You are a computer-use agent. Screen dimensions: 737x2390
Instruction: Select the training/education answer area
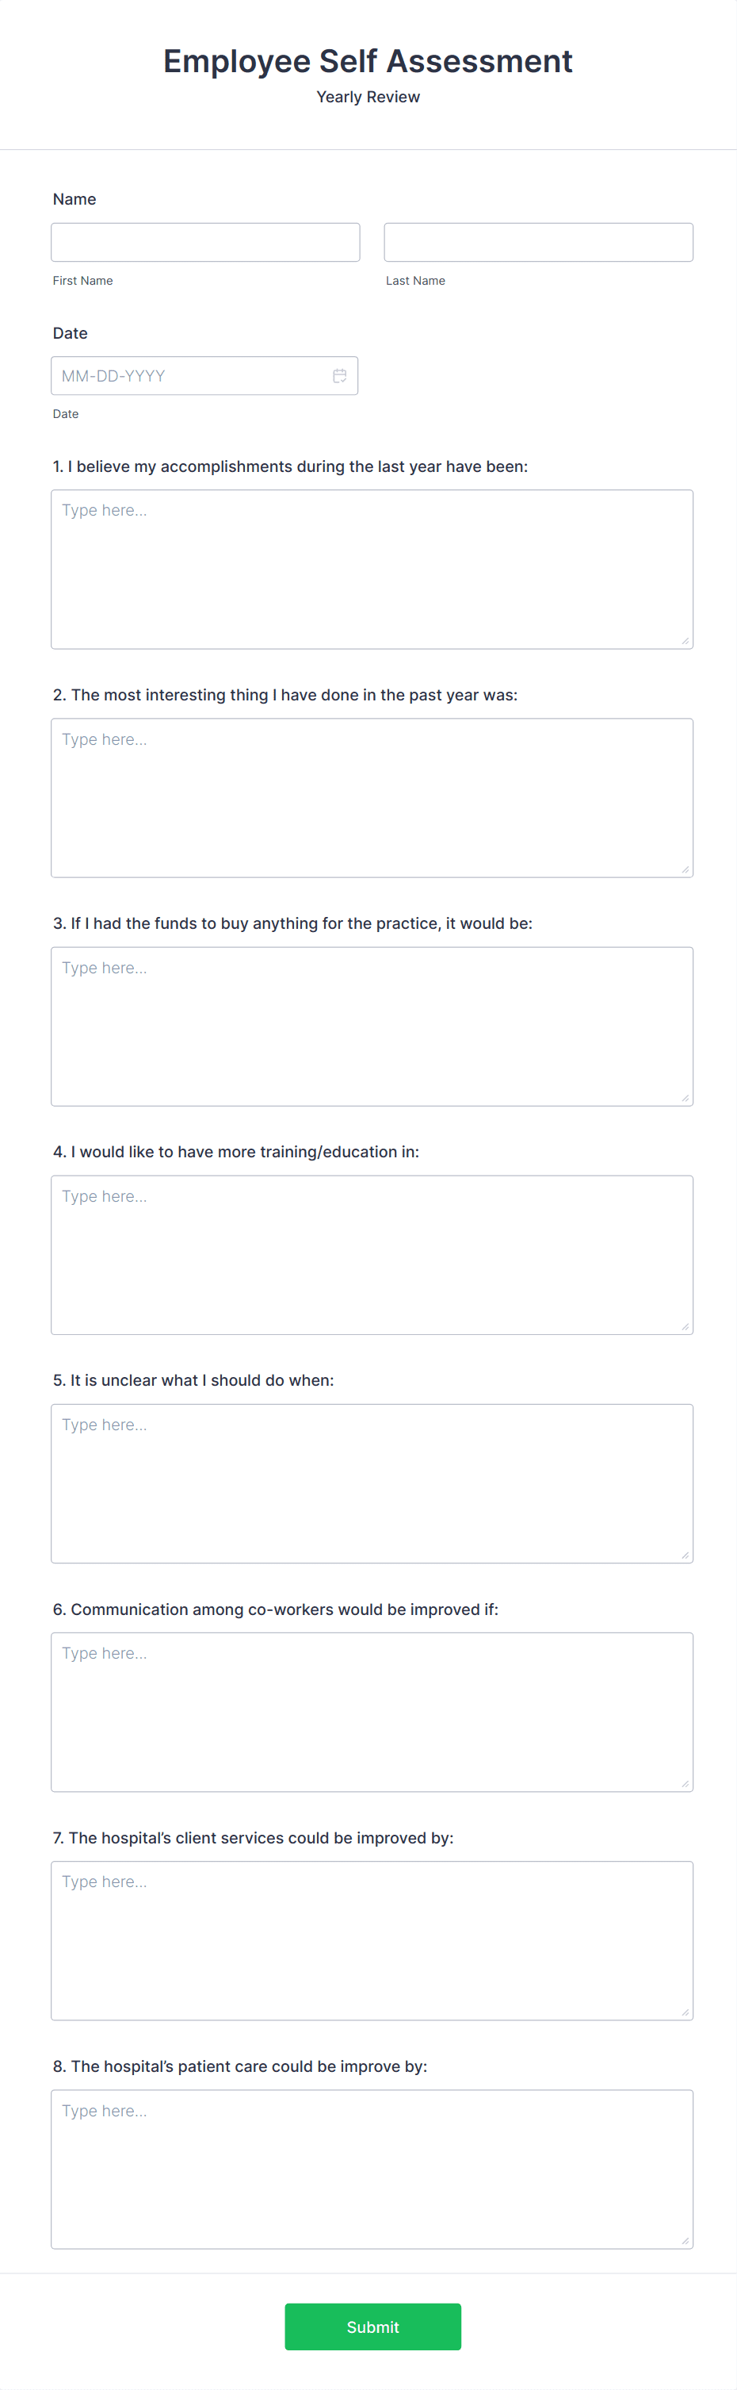pos(371,1253)
